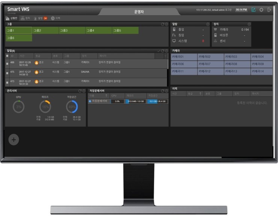Check the box for alarm 475
Screen dimensions: 278x216
(x=7, y=73)
